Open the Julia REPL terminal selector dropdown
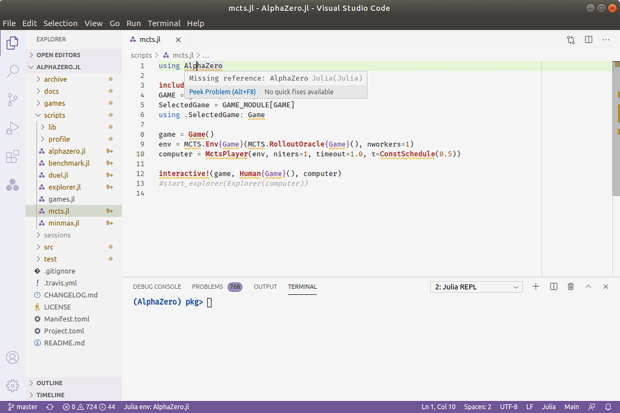The width and height of the screenshot is (620, 413). 476,287
